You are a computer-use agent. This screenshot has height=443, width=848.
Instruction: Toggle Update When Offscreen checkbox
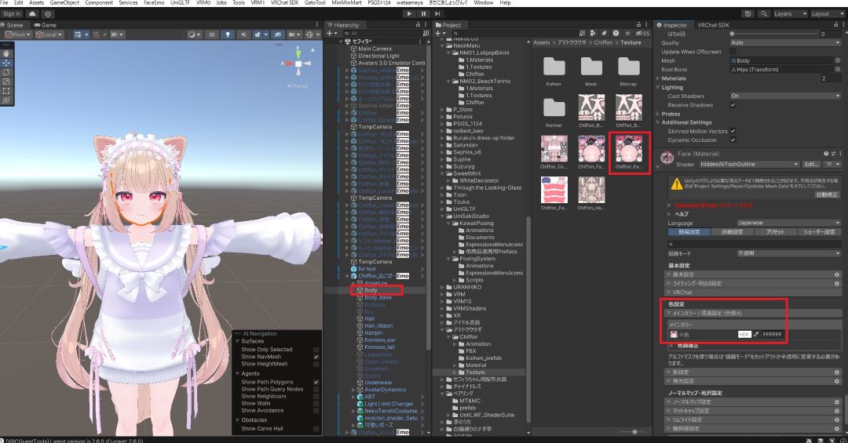[x=733, y=52]
